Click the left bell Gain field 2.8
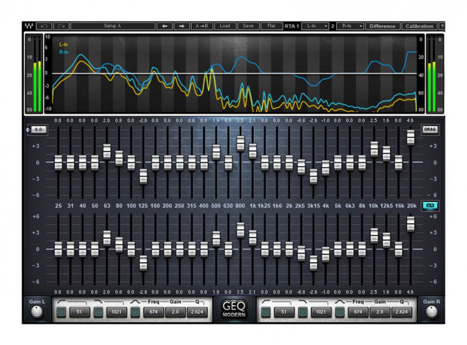This screenshot has height=345, width=467. (175, 312)
